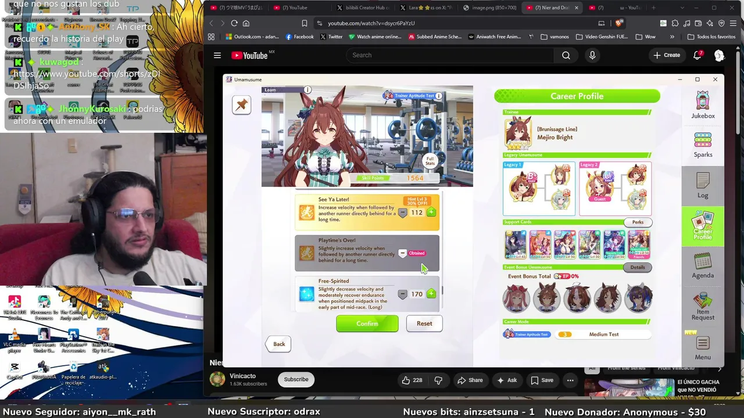Open the Sparks panel
Screen dimensions: 744x418
(703, 145)
